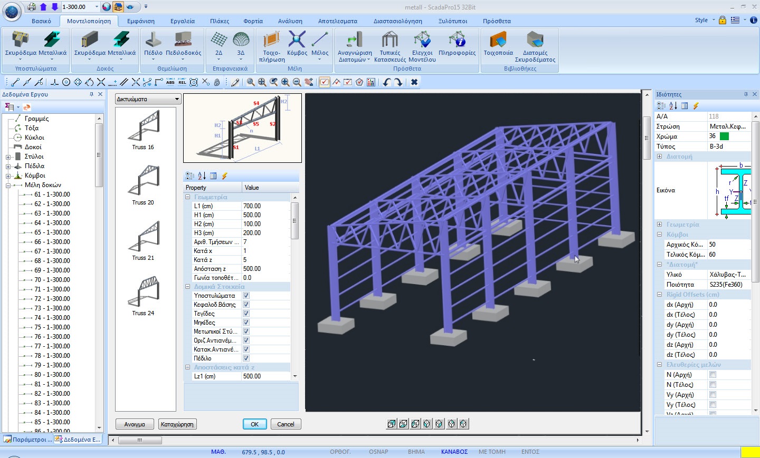Expand the Διατομή group in Ιδιότητες
The height and width of the screenshot is (458, 760).
click(x=660, y=157)
